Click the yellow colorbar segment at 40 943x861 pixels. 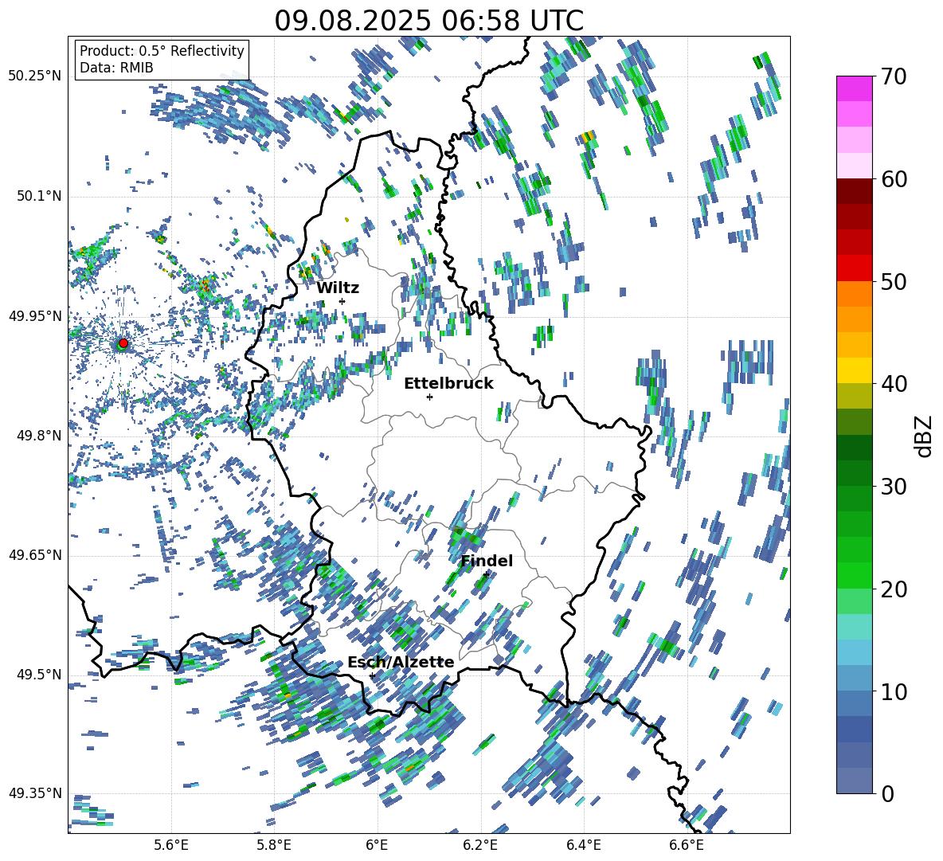855,370
